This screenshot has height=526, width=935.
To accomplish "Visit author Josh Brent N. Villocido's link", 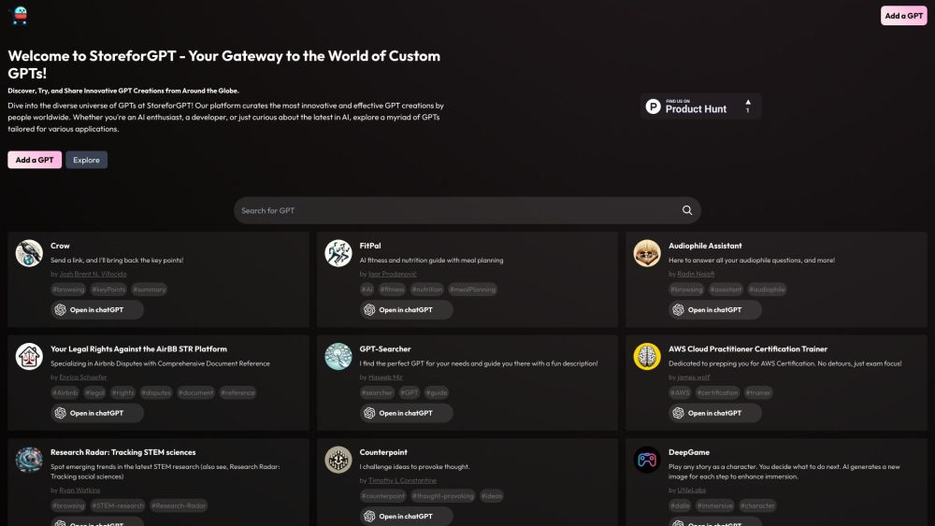I will point(92,275).
